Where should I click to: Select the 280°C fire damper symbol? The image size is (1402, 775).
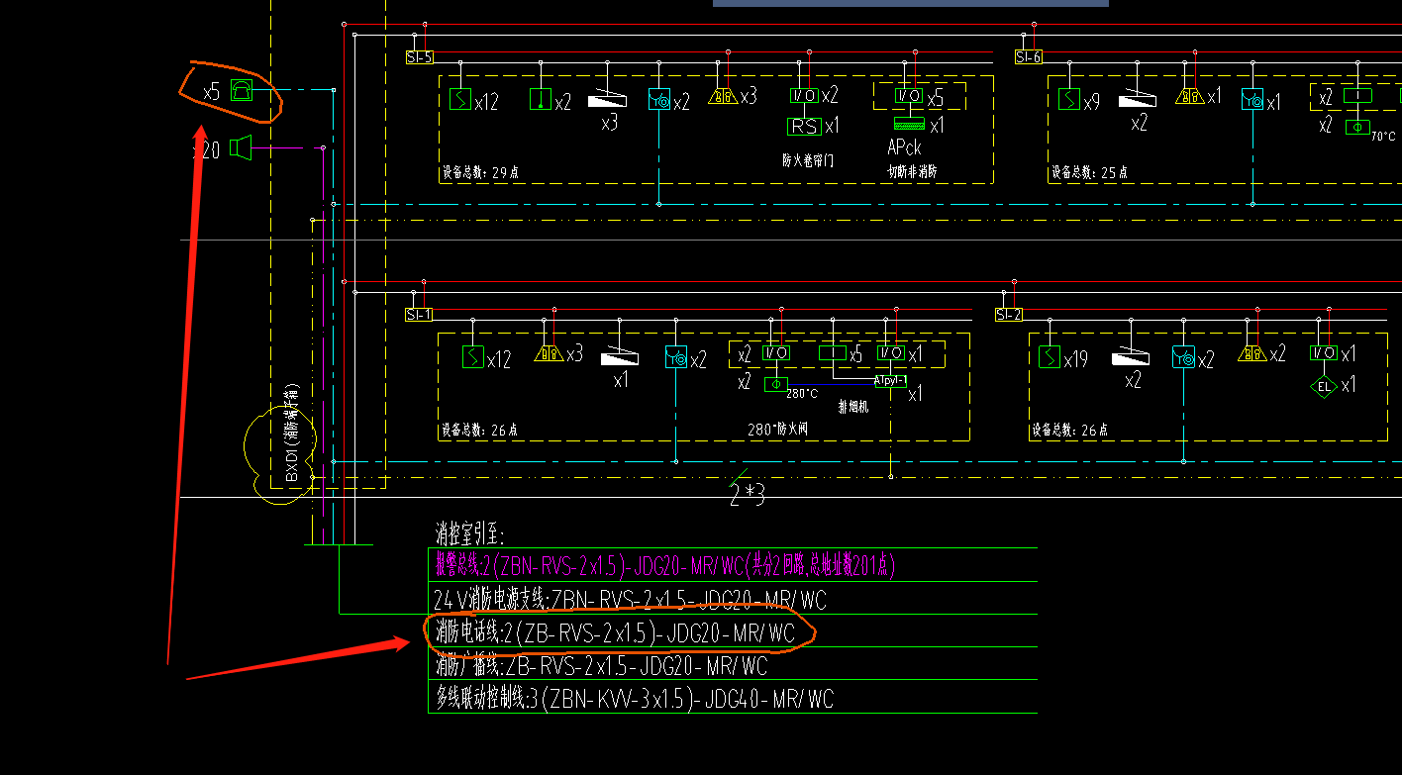[x=775, y=384]
